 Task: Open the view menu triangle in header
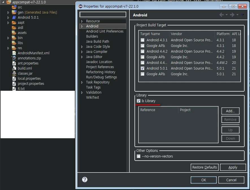243,15
